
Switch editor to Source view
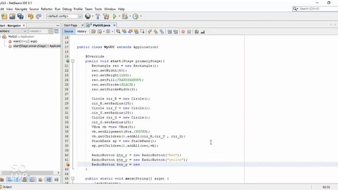[x=69, y=32]
